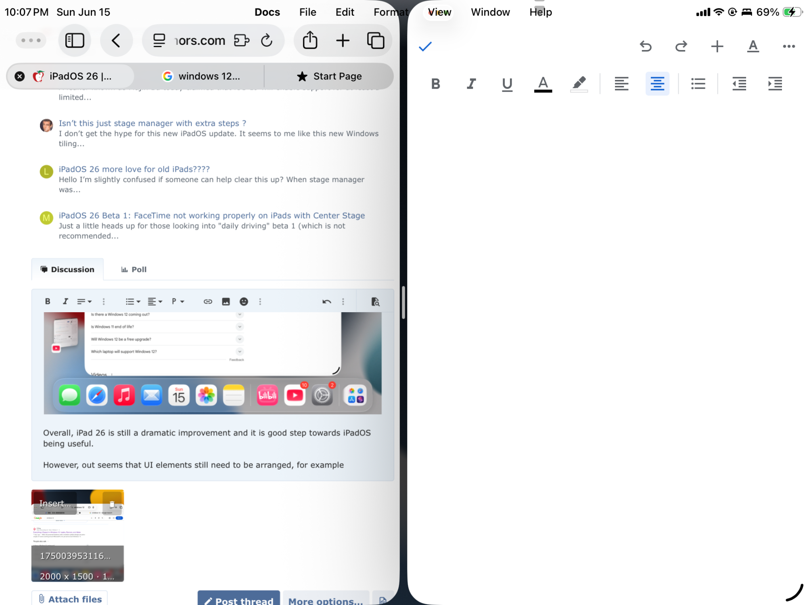The image size is (807, 605).
Task: Insert a link in forum editor
Action: click(x=208, y=301)
